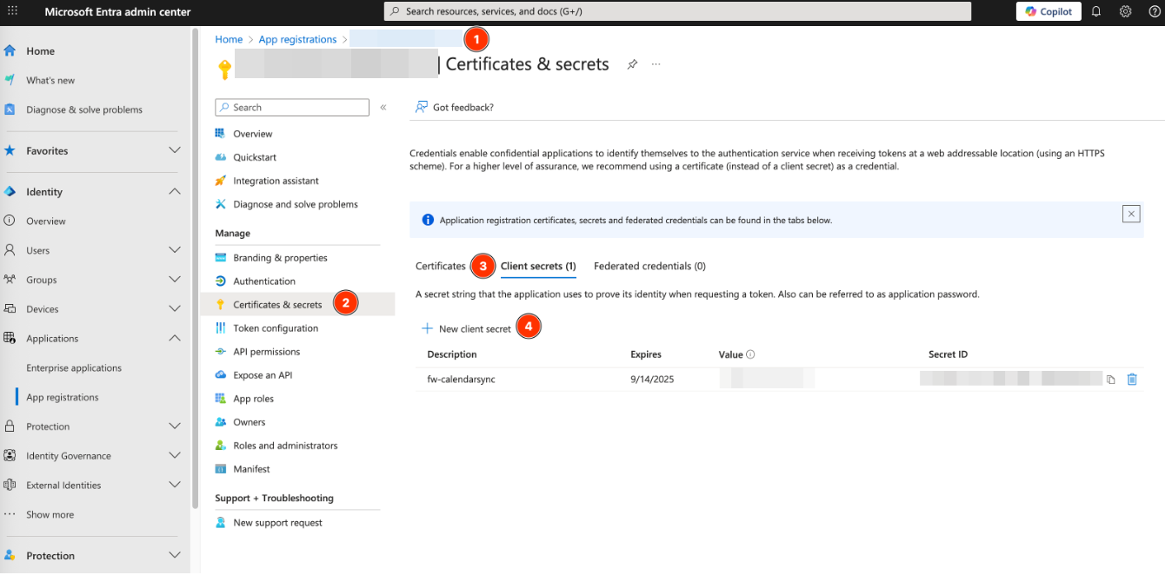Open the app launcher waffle icon
This screenshot has height=575, width=1165.
[11, 11]
